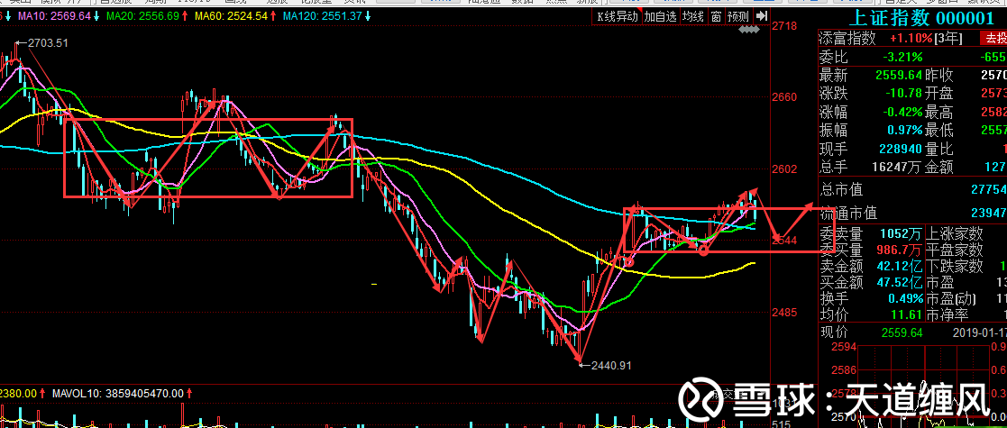The width and height of the screenshot is (1007, 428).
Task: Click the 均价 11.61 value
Action: [908, 314]
